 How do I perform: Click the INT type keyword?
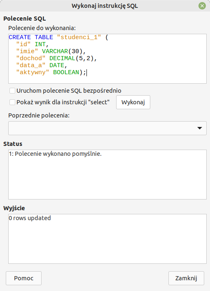tap(40, 45)
